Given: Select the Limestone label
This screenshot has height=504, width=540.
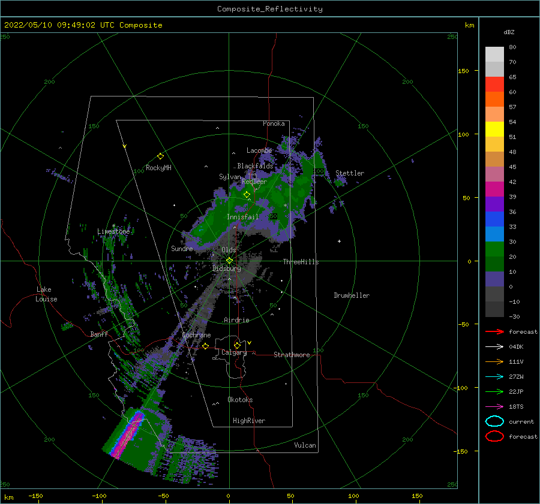Looking at the screenshot, I should 113,231.
